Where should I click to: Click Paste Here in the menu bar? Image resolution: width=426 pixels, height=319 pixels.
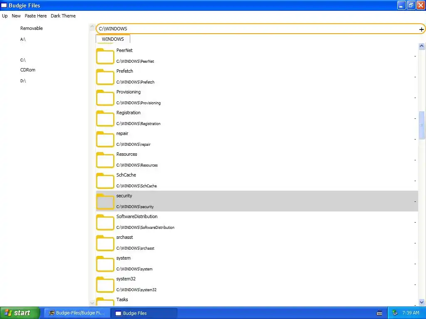[x=36, y=16]
